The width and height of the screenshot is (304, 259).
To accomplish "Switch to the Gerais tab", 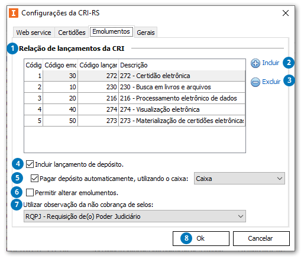I will [145, 33].
